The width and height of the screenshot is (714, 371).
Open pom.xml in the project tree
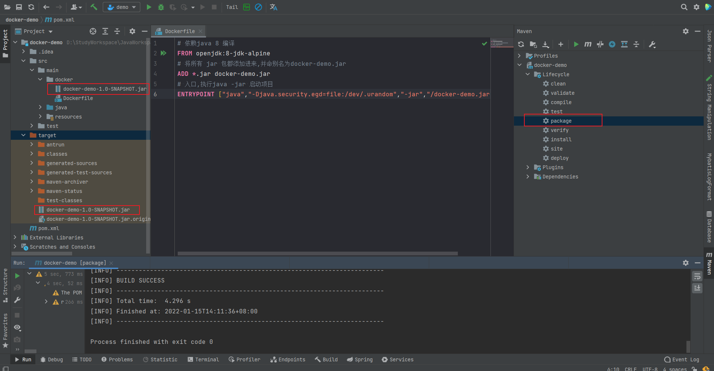pyautogui.click(x=48, y=228)
